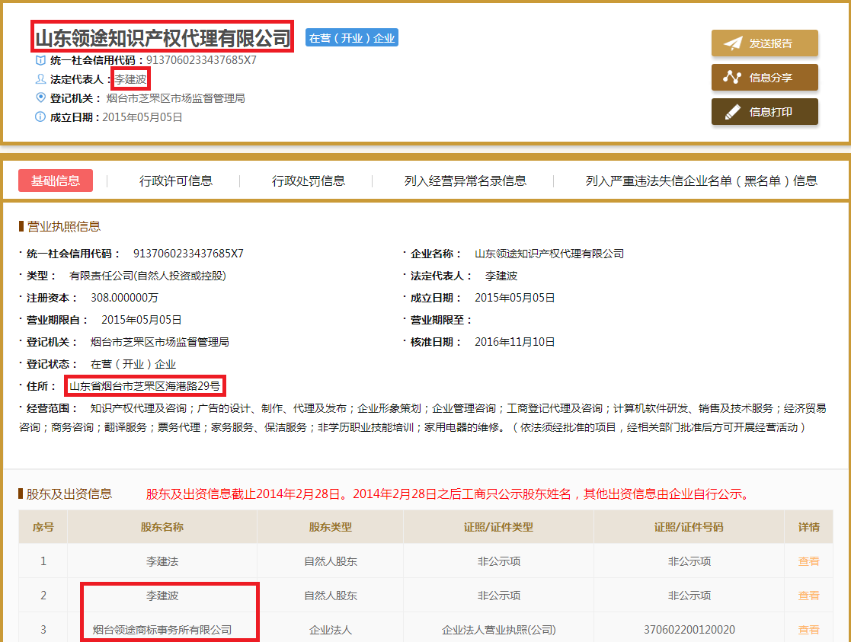Click the info icon beside 成立日期
The image size is (851, 642).
pos(40,117)
